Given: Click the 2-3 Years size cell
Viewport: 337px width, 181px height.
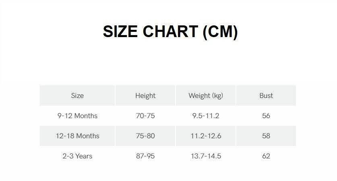Looking at the screenshot, I should 77,156.
